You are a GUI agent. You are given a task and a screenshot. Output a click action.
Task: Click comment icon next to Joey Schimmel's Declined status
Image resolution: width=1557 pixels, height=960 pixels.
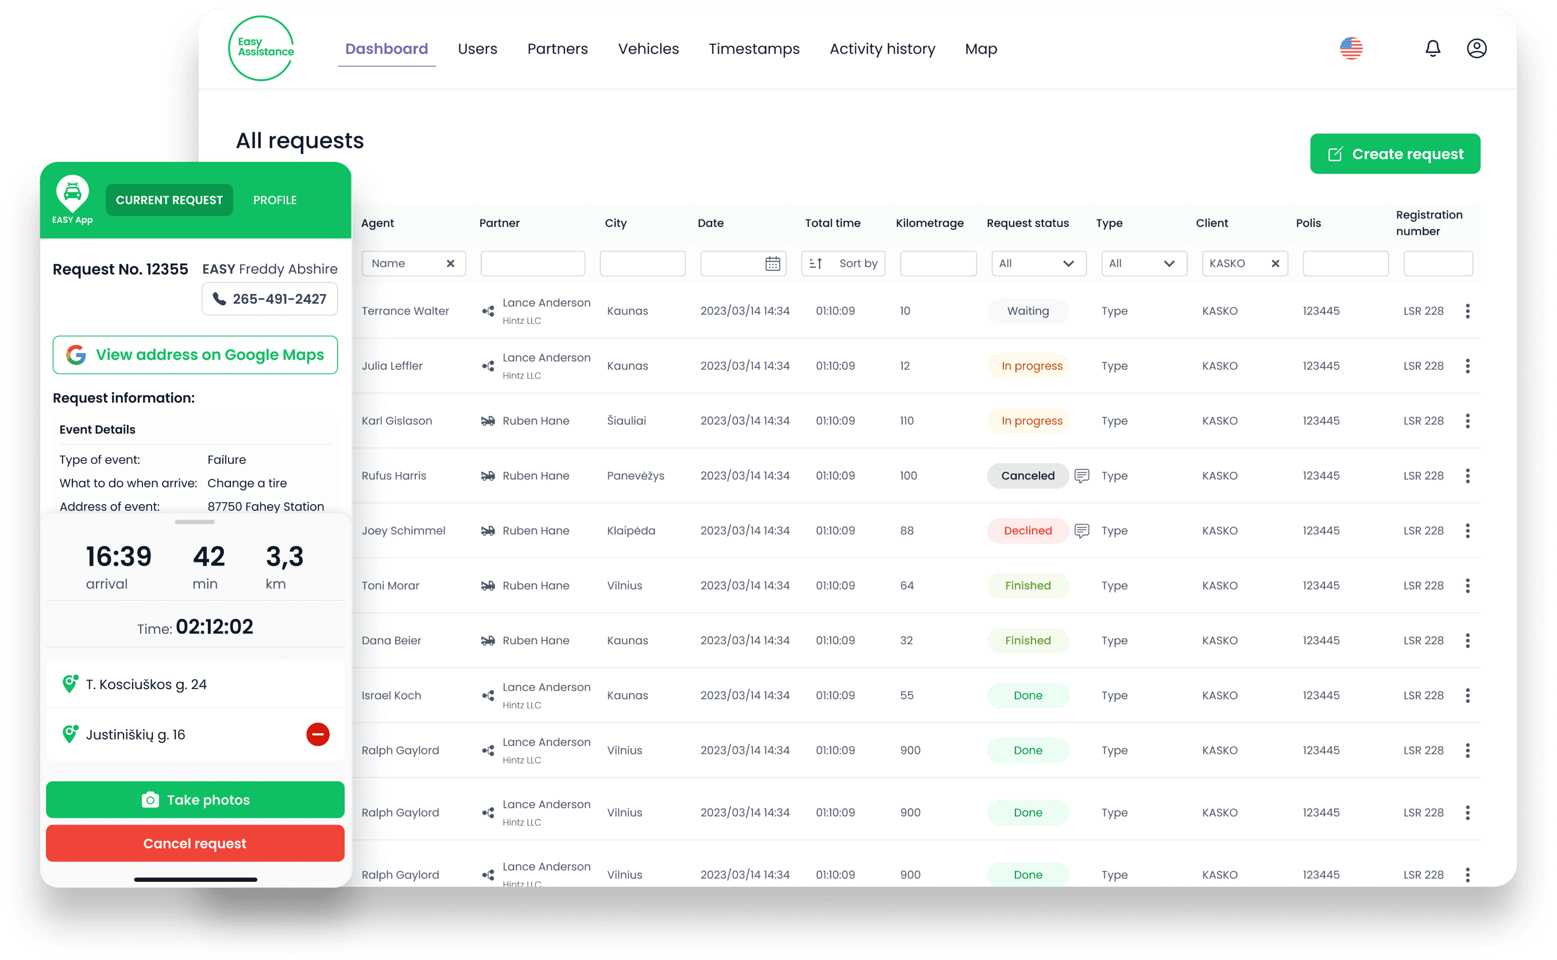1081,531
